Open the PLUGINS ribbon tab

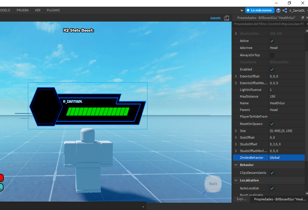[53, 10]
